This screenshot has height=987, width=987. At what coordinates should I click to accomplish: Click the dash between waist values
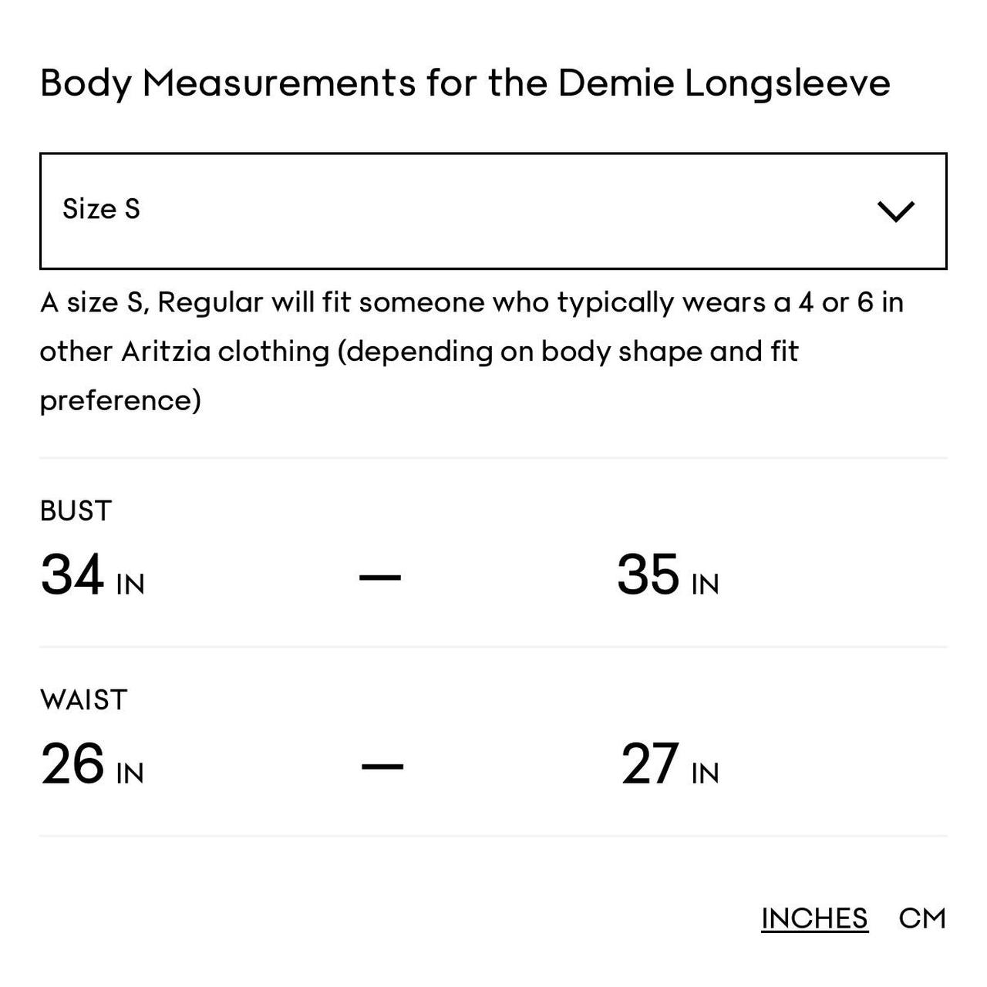pyautogui.click(x=382, y=766)
